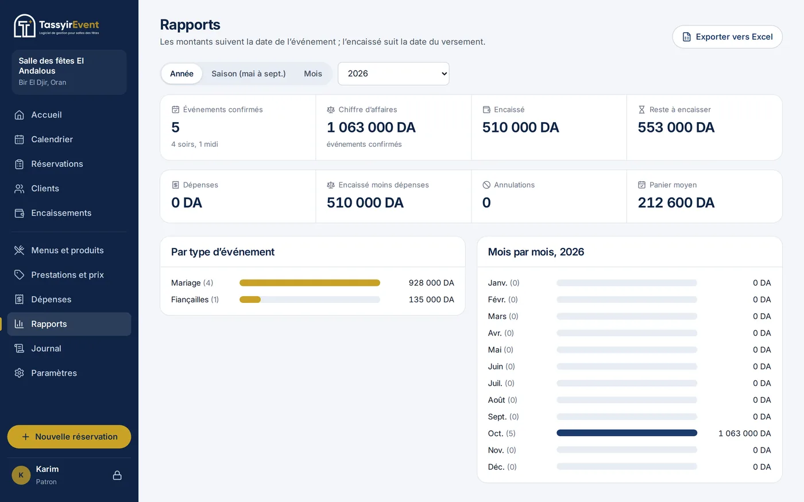Click the Prestations et prix tag icon
The height and width of the screenshot is (502, 804).
(19, 275)
